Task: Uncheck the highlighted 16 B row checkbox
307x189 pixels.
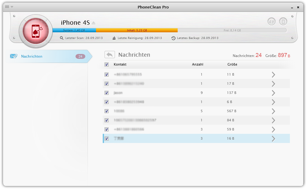Action: [x=106, y=139]
